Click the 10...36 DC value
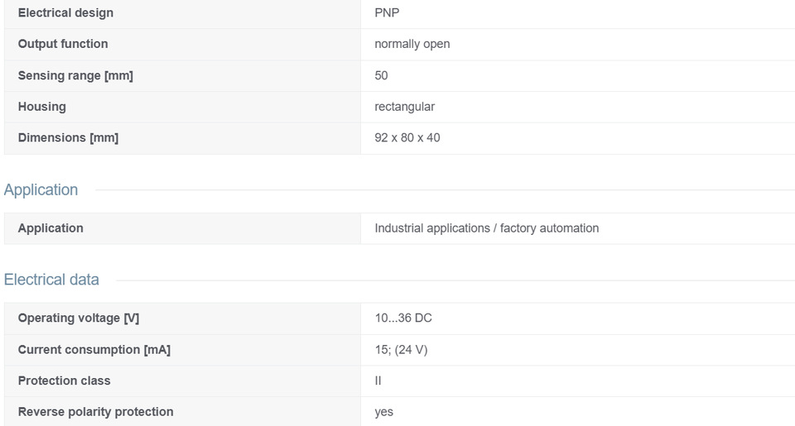 click(x=403, y=318)
